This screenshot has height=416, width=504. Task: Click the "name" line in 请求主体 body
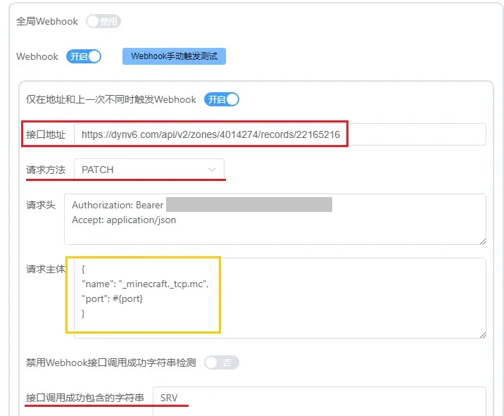[145, 284]
